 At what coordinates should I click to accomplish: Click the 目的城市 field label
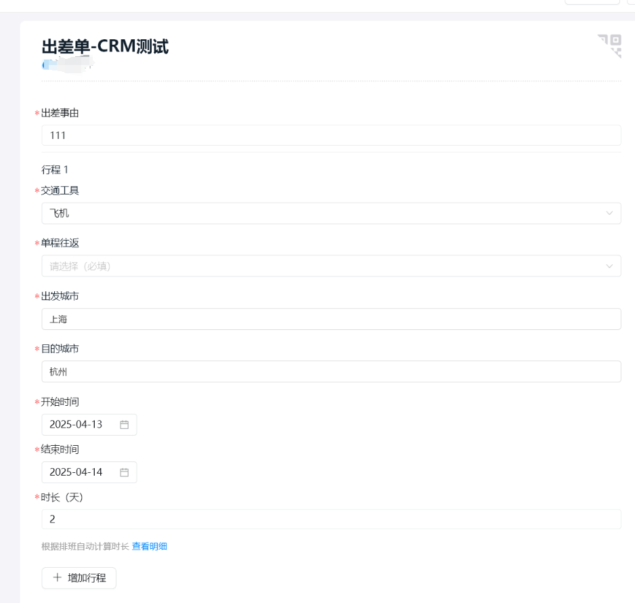point(60,349)
